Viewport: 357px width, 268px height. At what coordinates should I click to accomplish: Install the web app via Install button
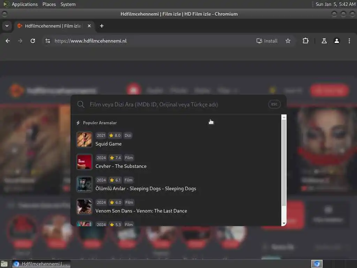pos(267,41)
